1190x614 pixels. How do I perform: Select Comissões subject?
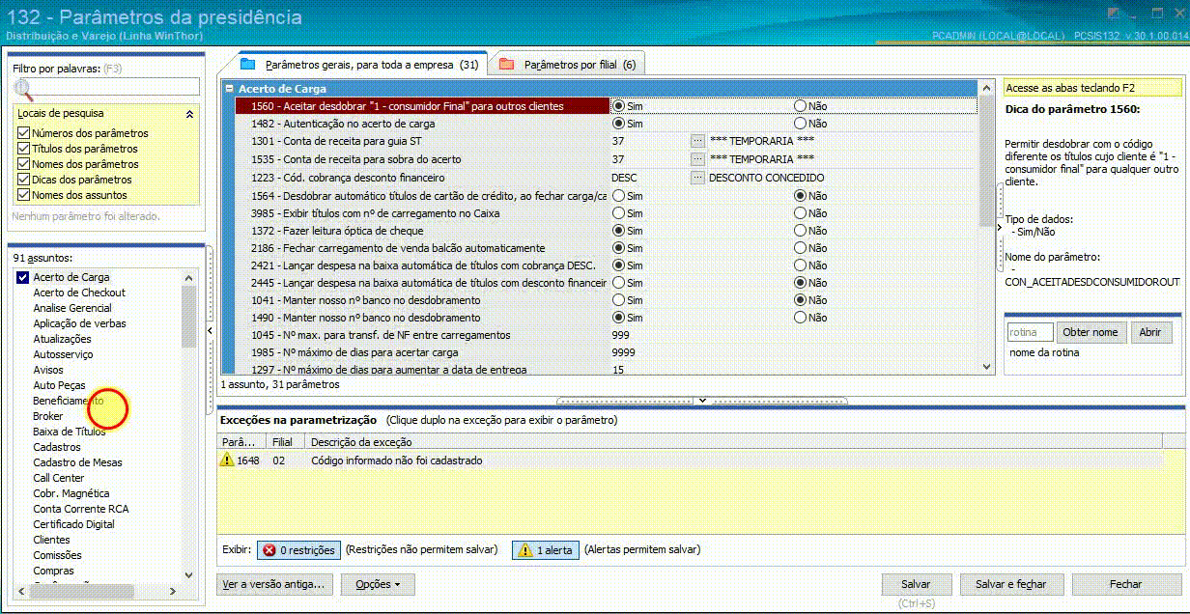point(57,555)
